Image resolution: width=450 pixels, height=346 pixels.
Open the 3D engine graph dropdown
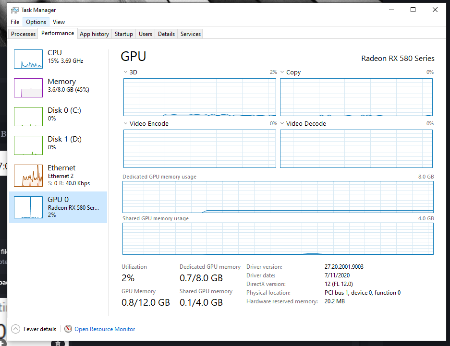[x=126, y=72]
